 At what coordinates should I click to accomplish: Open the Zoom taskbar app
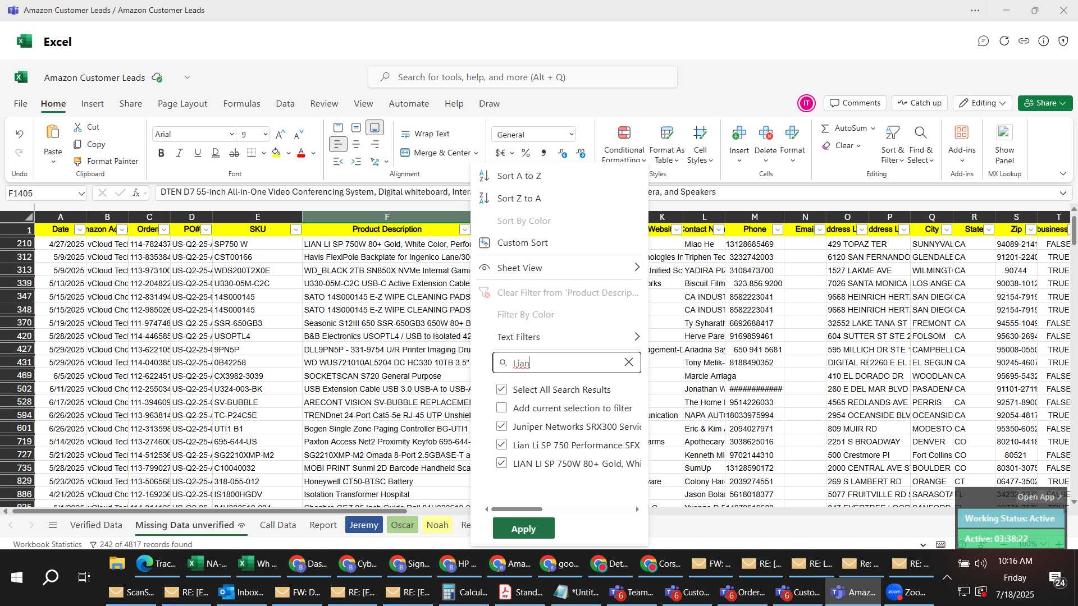[907, 593]
